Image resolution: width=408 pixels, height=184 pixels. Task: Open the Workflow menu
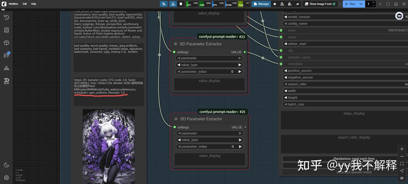(13, 4)
